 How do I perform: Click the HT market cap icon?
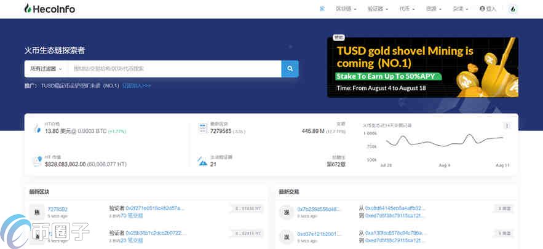(38, 161)
